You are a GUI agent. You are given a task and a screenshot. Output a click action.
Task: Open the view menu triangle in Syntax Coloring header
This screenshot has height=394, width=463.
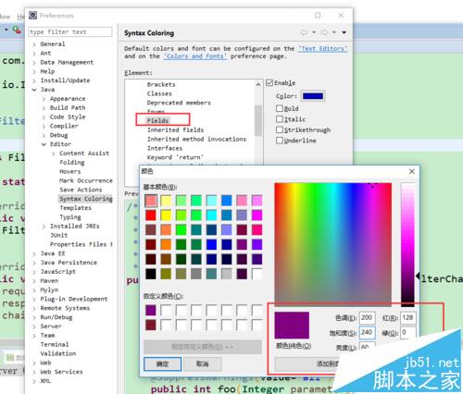(344, 32)
